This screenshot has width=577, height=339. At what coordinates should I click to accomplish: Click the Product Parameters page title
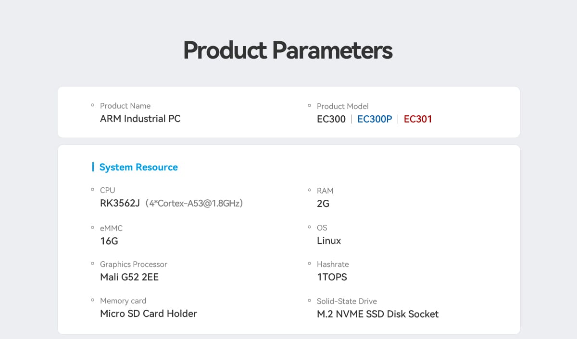coord(288,50)
